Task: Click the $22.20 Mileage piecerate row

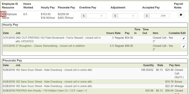Action: pos(95,86)
